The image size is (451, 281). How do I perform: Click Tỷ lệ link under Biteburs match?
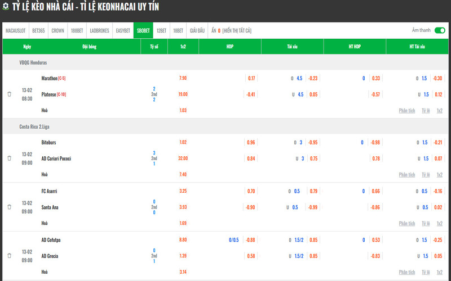426,175
